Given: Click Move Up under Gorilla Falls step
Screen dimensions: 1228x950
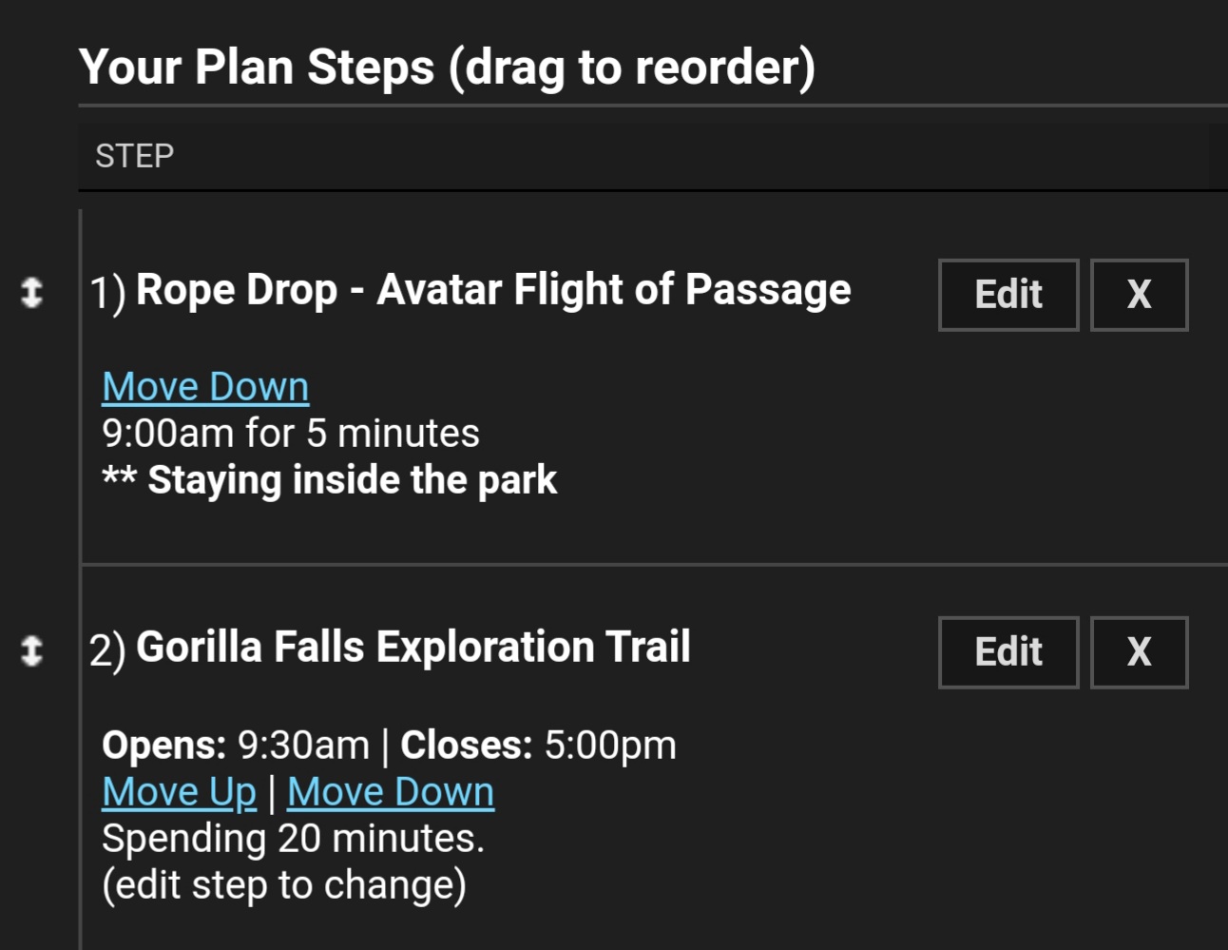Looking at the screenshot, I should [x=179, y=792].
